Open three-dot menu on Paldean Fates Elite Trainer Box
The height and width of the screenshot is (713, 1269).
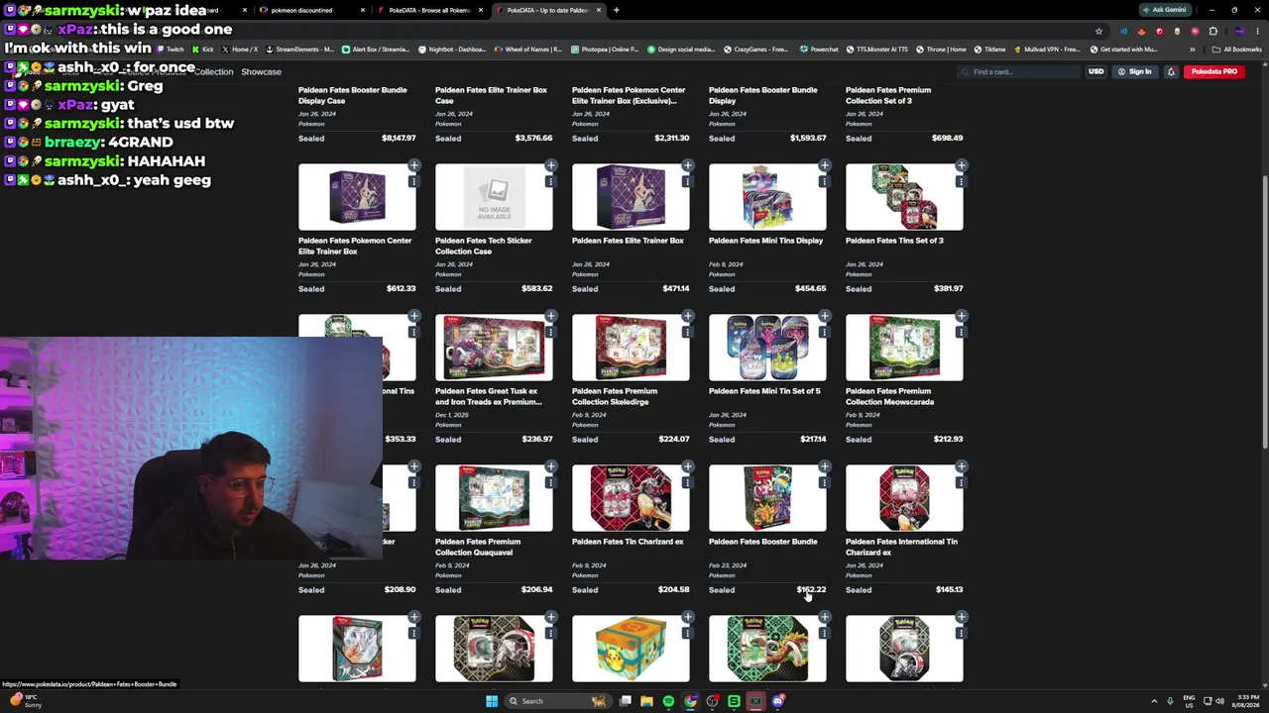687,181
